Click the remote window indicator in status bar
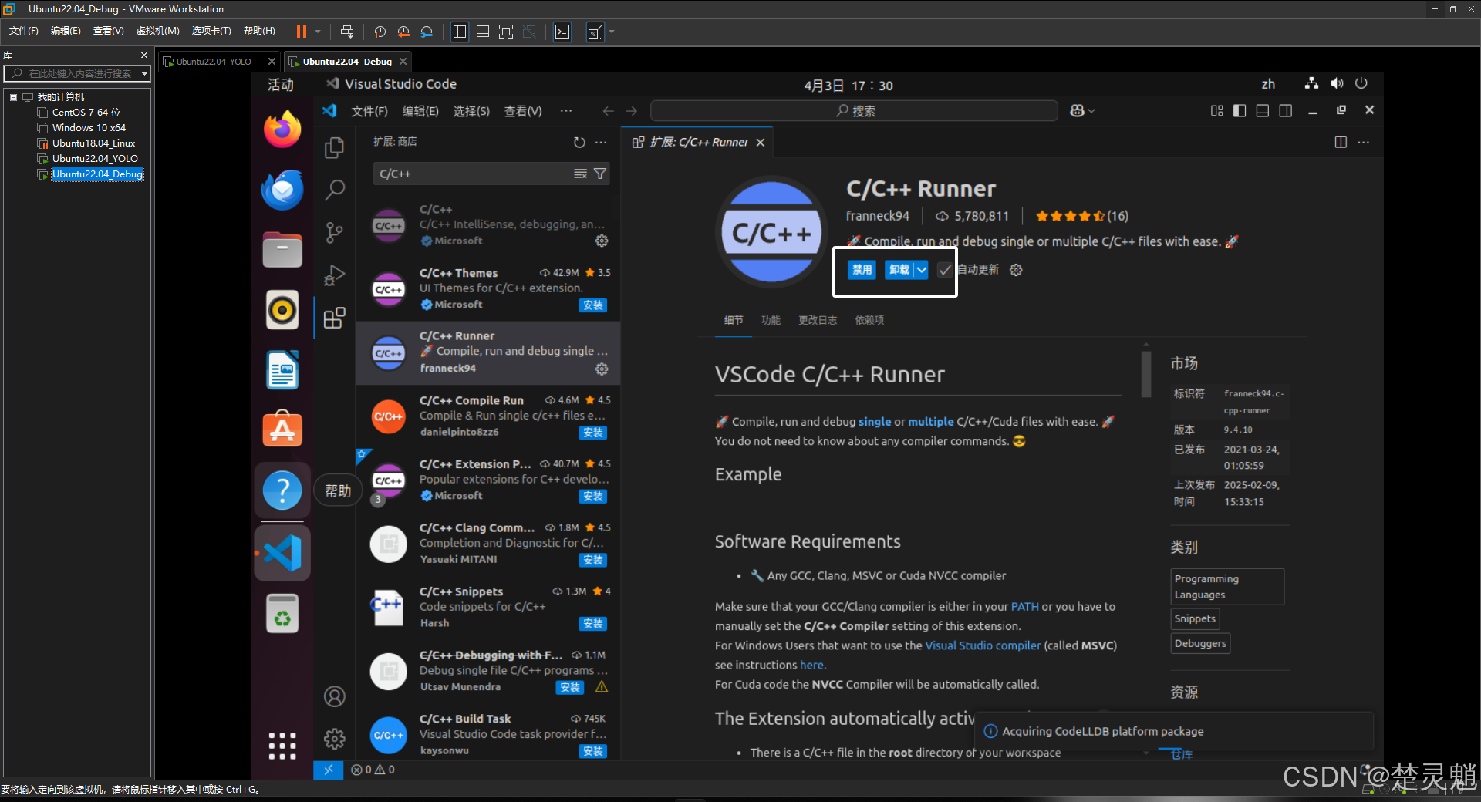Screen dimensions: 1481x802 click(x=328, y=770)
